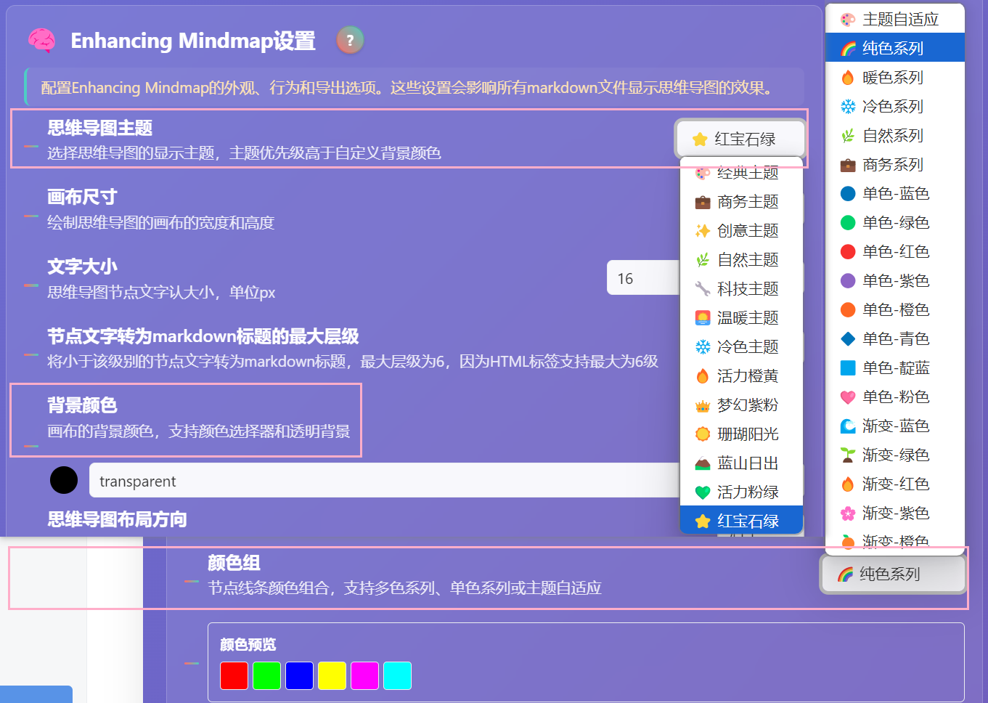This screenshot has height=703, width=988.
Task: Click the magenta swatch in 颜色预览
Action: coord(364,675)
